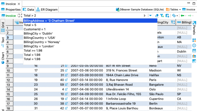Open the Properties tab
Image resolution: width=197 pixels, height=111 pixels.
click(11, 9)
